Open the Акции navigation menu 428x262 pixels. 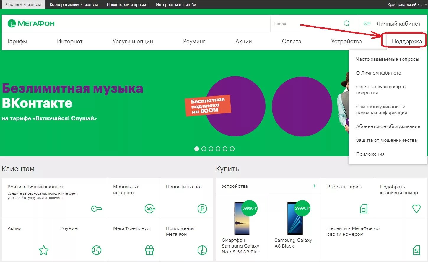(x=244, y=42)
